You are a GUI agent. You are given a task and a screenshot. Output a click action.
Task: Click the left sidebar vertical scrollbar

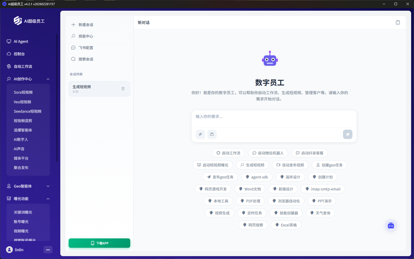pos(57,97)
